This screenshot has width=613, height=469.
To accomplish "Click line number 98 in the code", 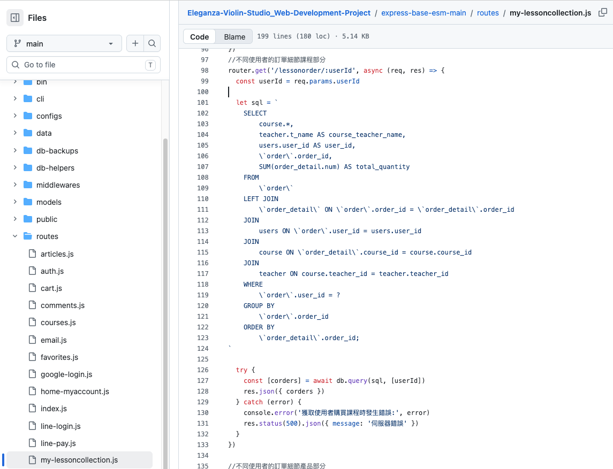I will click(x=205, y=71).
